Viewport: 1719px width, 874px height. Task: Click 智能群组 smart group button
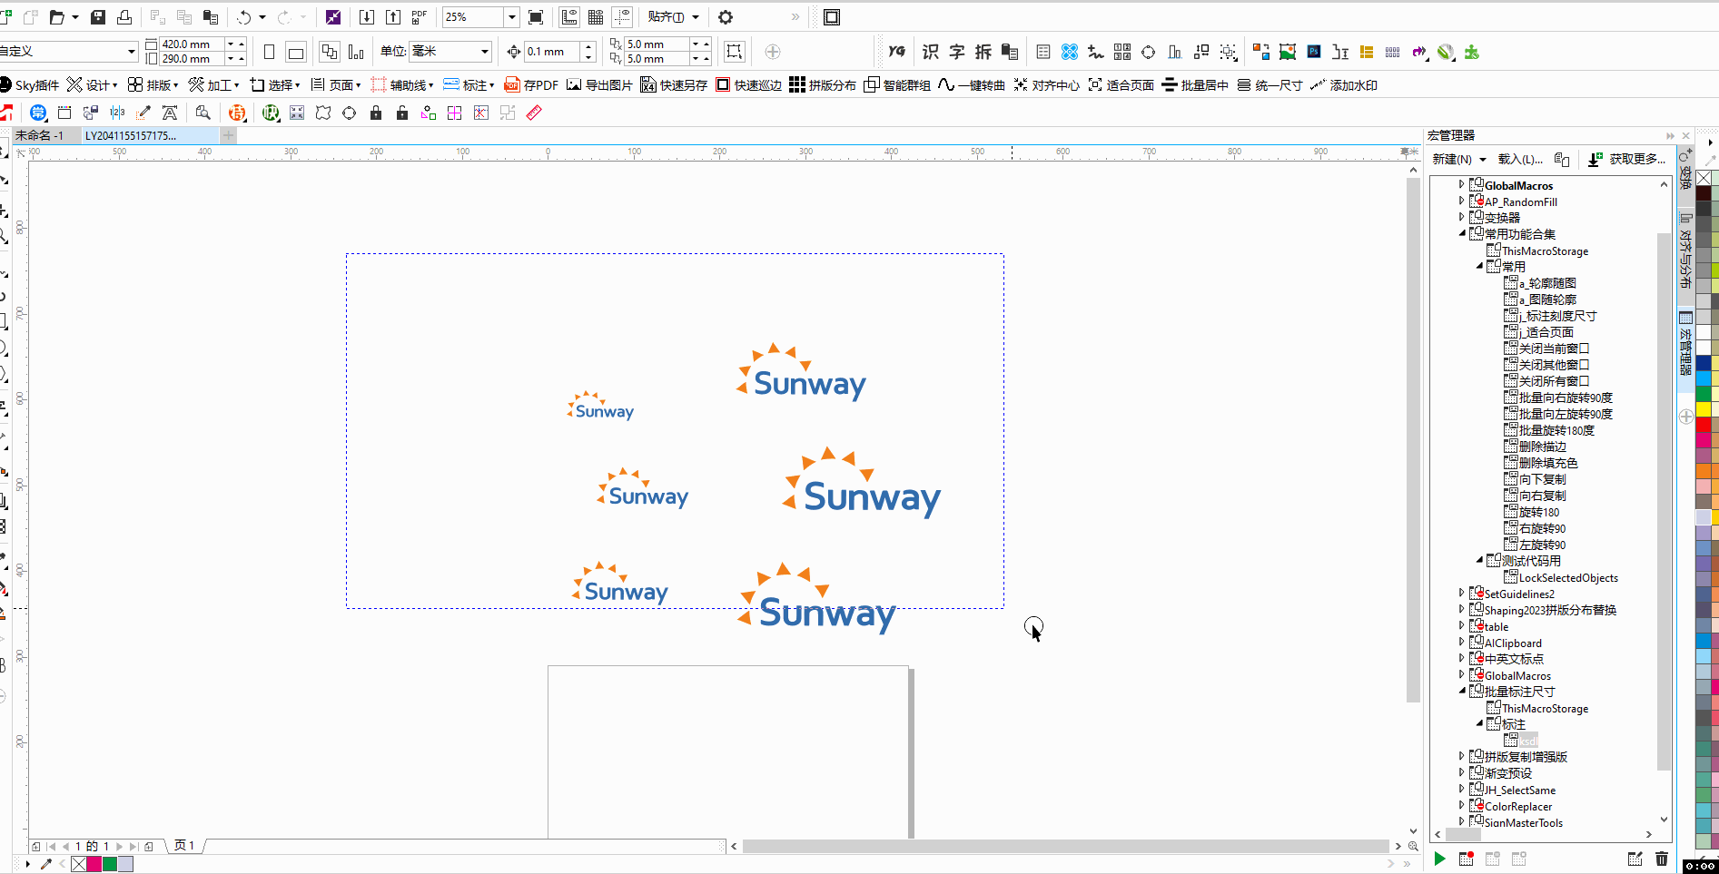[x=897, y=85]
